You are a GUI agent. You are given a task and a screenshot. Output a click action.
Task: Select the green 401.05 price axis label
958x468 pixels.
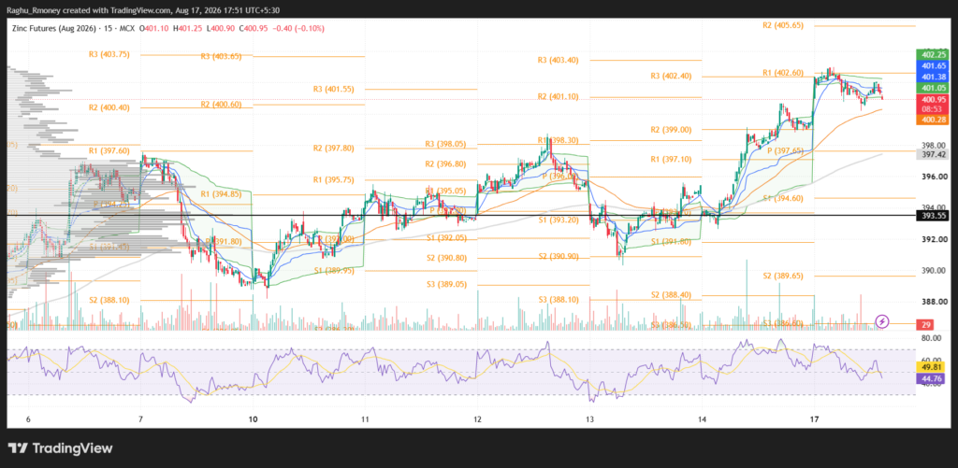[931, 88]
